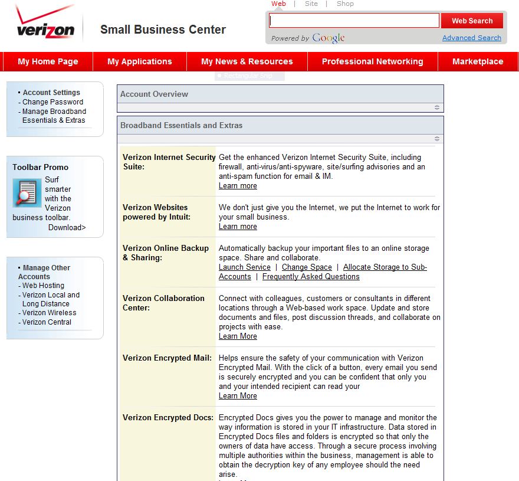
Task: Click the Verizon Internet Security Suite label
Action: [x=169, y=162]
